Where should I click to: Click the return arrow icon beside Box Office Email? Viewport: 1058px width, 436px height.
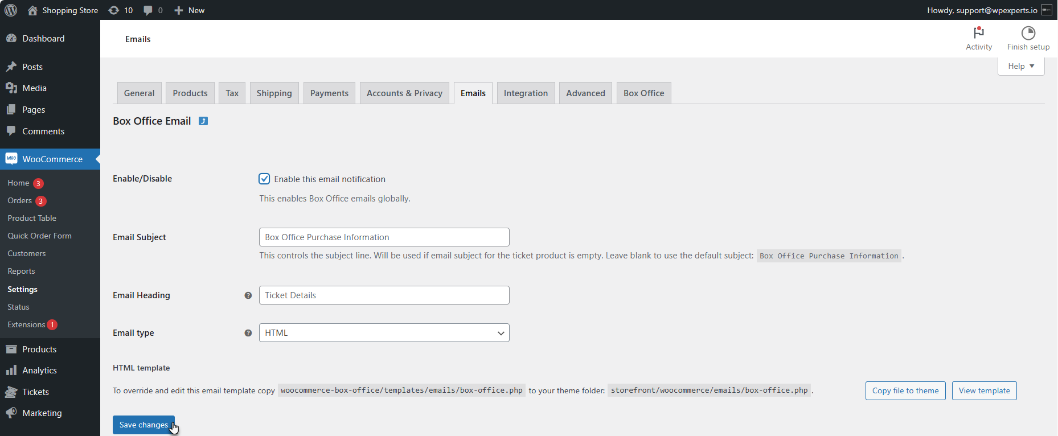coord(203,121)
